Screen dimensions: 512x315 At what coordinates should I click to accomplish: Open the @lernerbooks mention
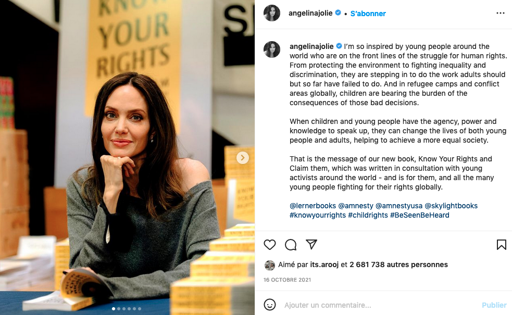(x=313, y=206)
